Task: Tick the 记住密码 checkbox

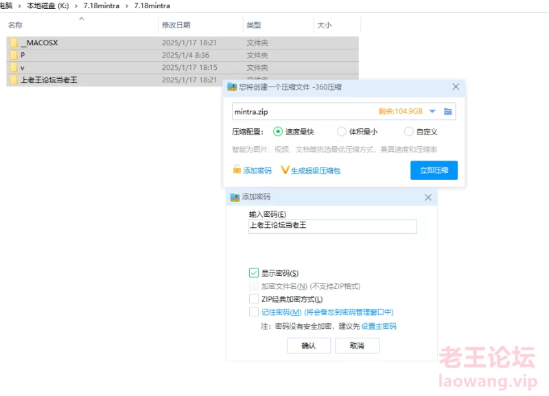Action: 255,312
